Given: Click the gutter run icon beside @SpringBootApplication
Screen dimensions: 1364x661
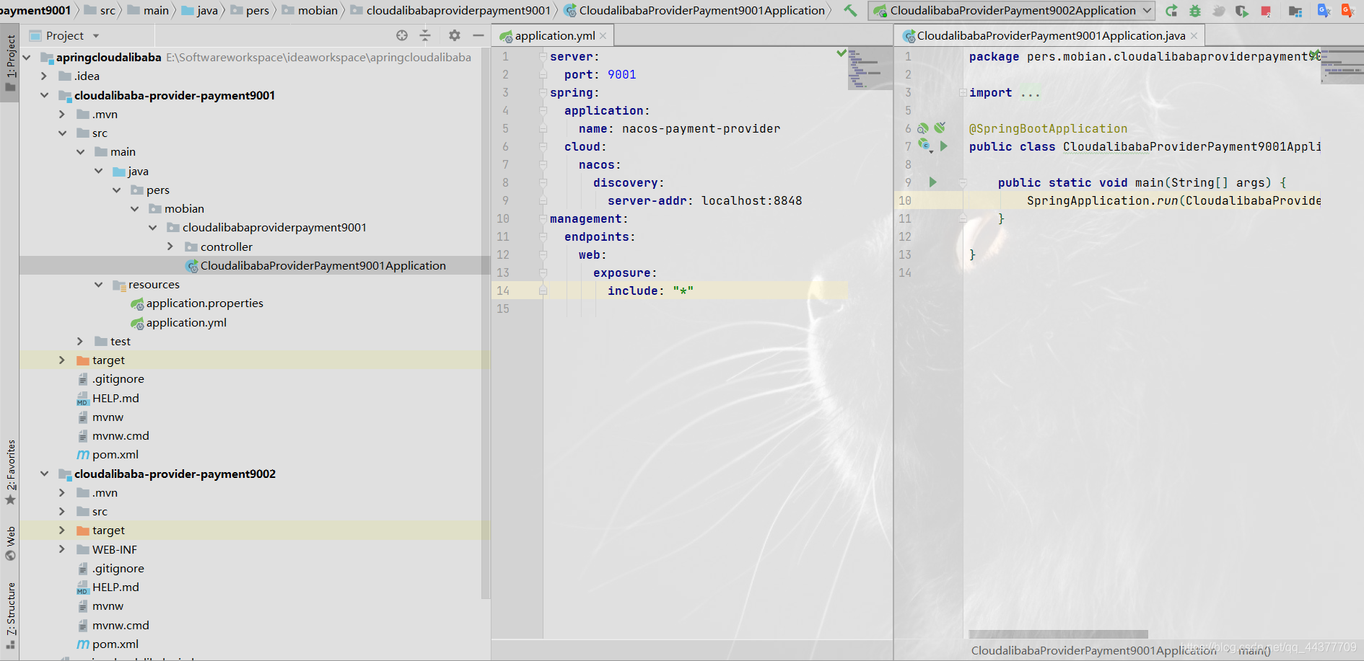Looking at the screenshot, I should click(940, 128).
